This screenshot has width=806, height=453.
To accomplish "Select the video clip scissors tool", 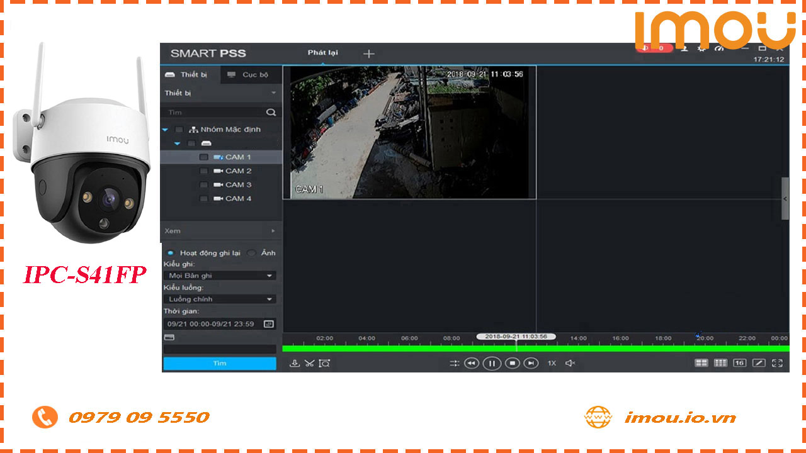I will pos(310,364).
